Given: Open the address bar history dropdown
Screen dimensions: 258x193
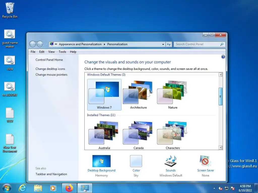Looking at the screenshot, I should coord(163,44).
